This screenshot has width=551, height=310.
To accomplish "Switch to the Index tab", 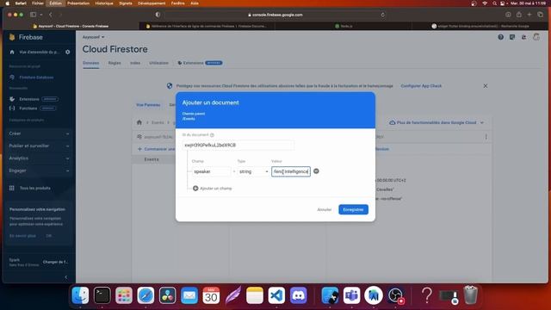I will pyautogui.click(x=135, y=63).
